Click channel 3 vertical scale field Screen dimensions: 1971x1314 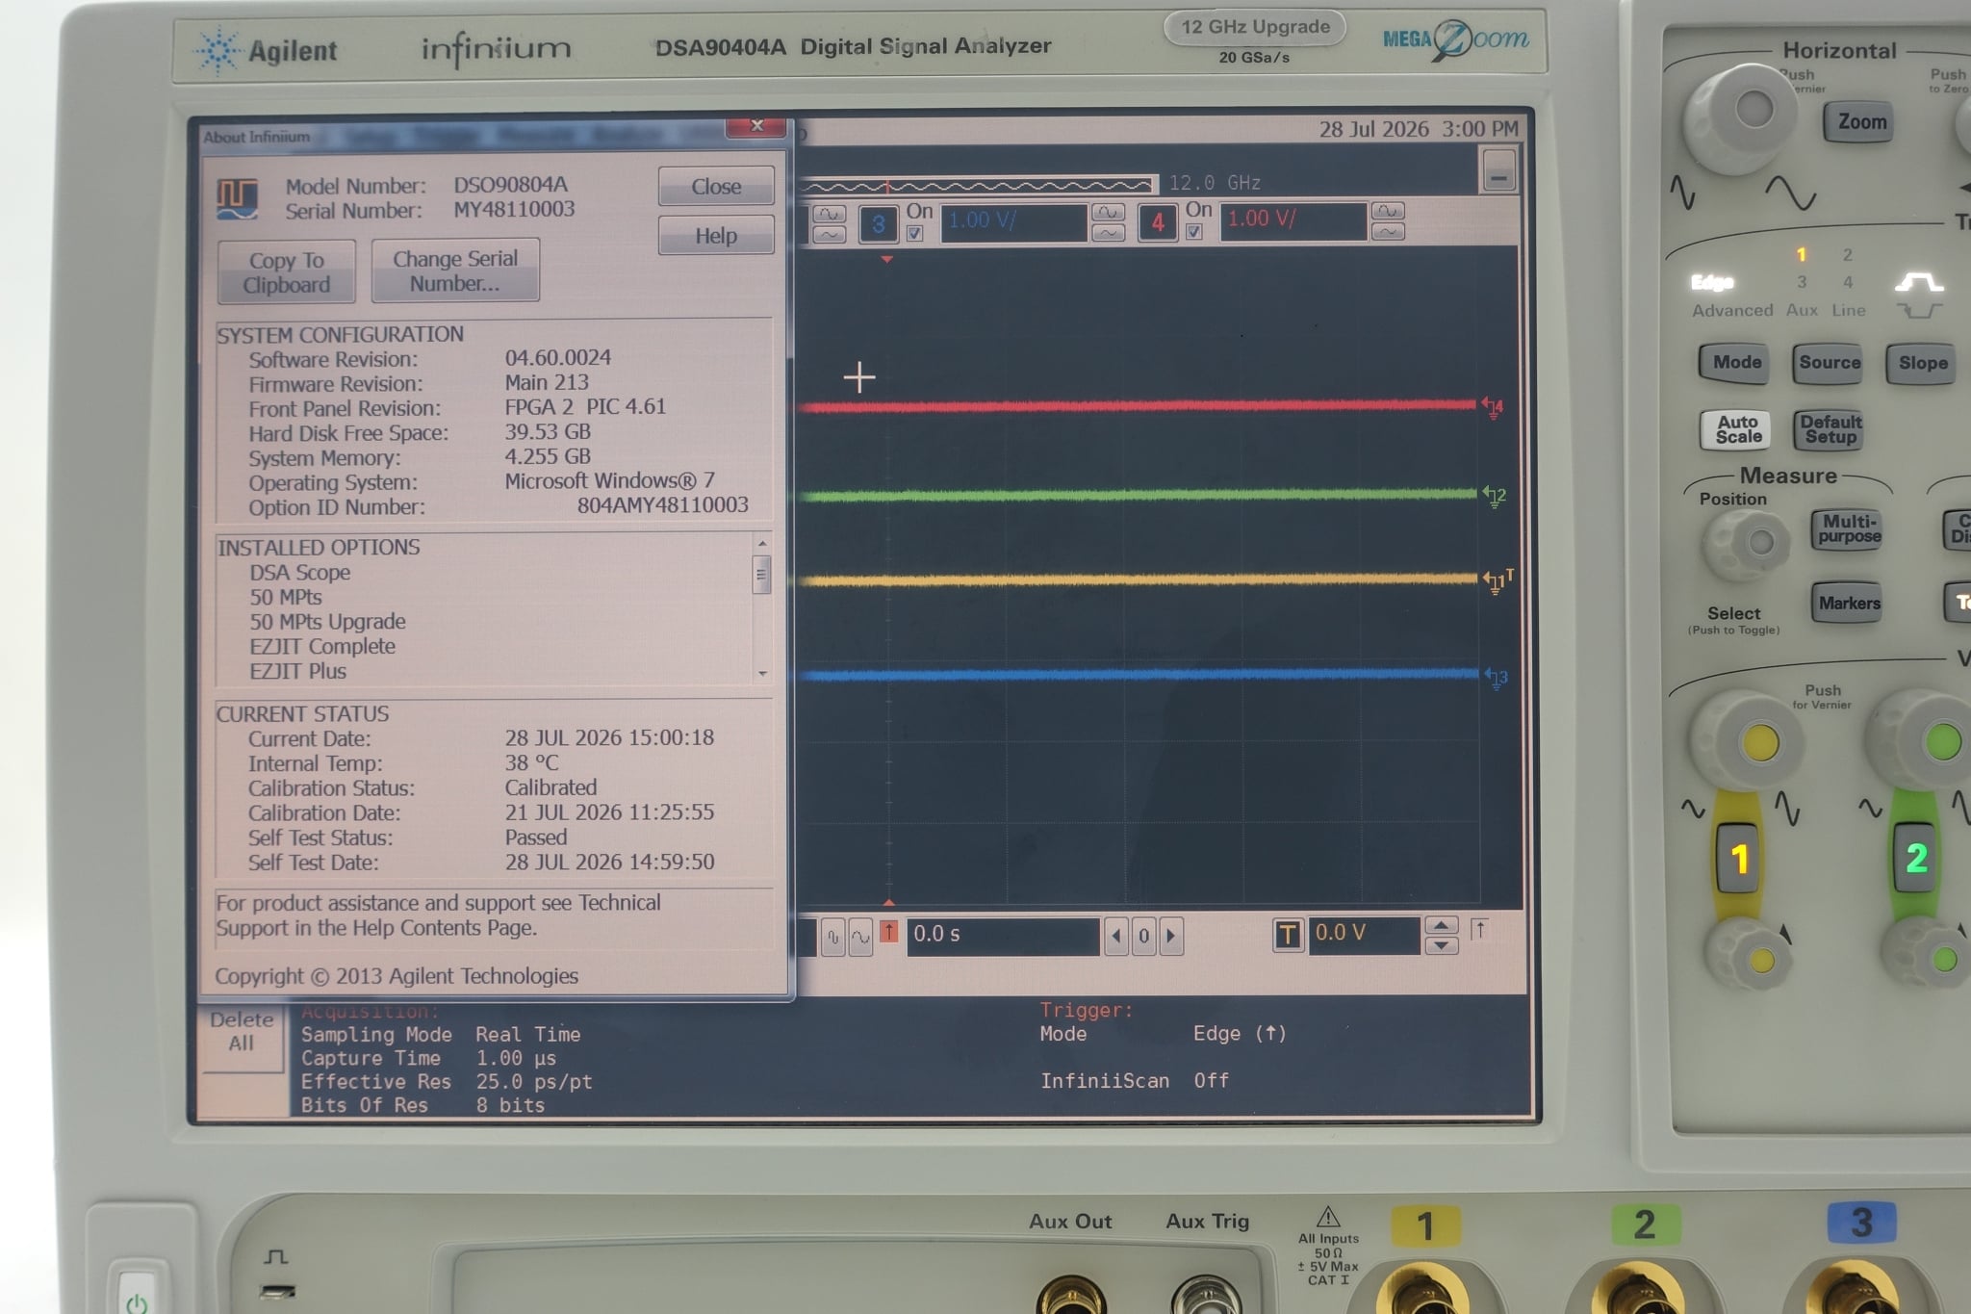click(1013, 221)
